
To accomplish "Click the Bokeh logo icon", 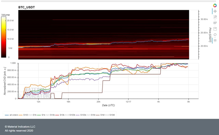I will [215, 6].
